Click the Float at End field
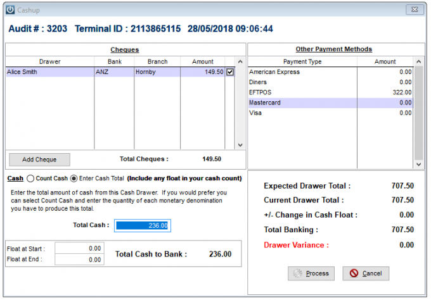The height and width of the screenshot is (300, 431). point(79,259)
